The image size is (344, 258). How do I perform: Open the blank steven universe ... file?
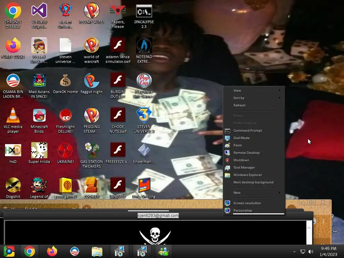66,51
